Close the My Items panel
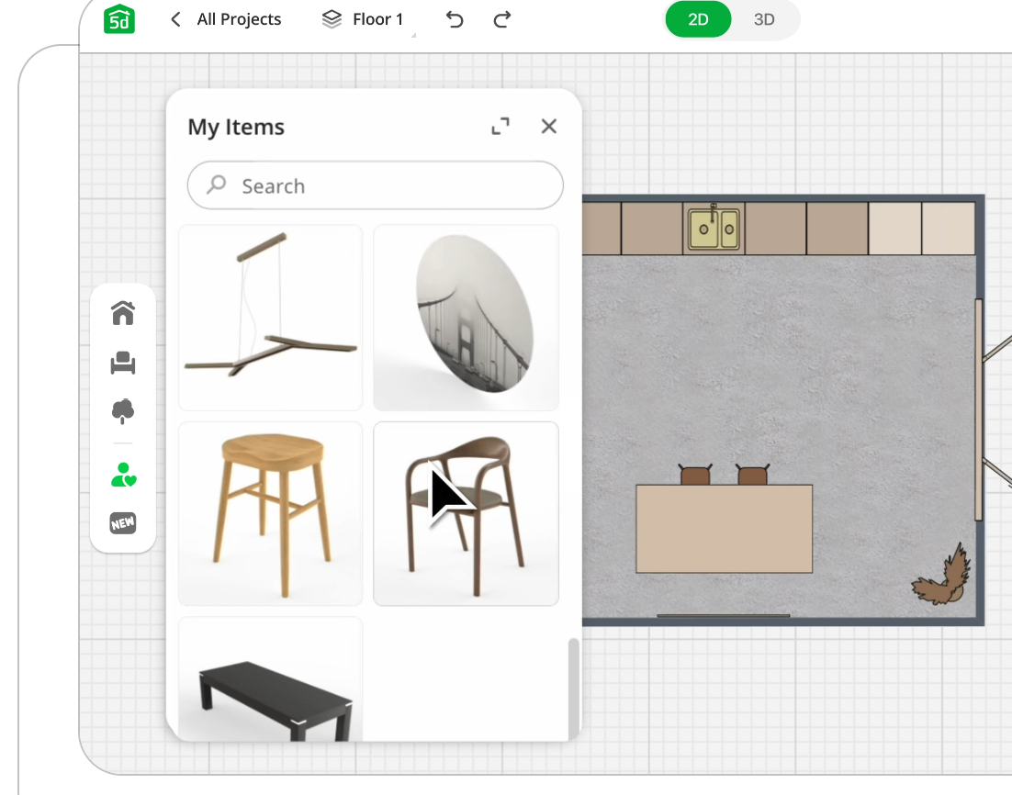 pyautogui.click(x=549, y=127)
